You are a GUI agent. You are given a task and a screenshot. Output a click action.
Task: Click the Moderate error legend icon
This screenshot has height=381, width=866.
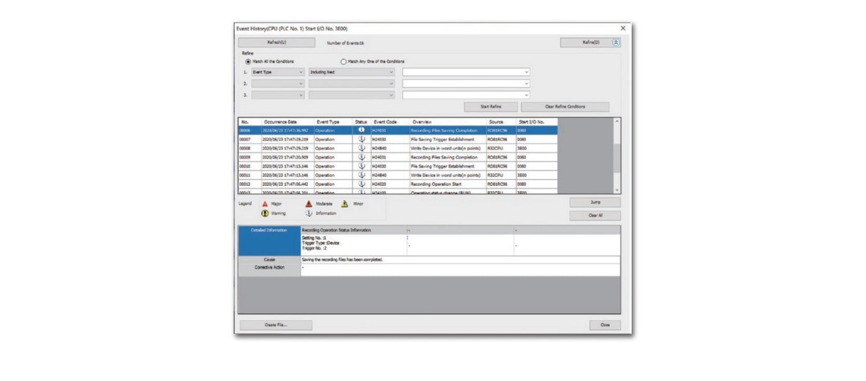click(x=309, y=204)
